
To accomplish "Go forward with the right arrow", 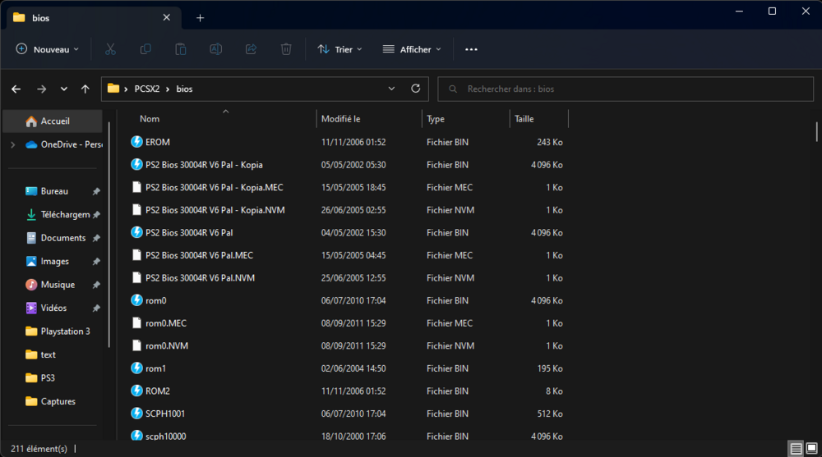I will [41, 89].
